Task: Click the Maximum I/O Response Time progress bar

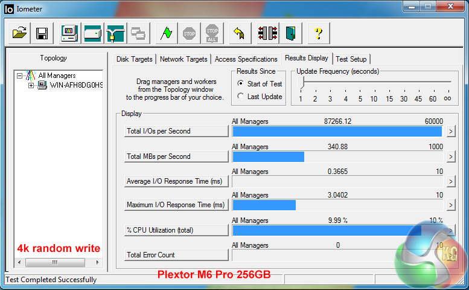Action: [337, 205]
